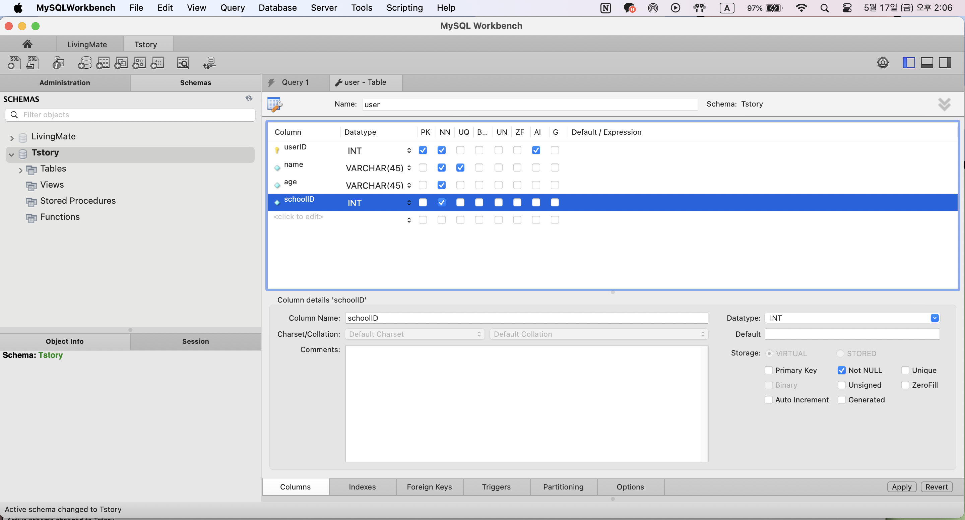Expand the LivingMate schema
The height and width of the screenshot is (520, 965).
[x=12, y=138]
